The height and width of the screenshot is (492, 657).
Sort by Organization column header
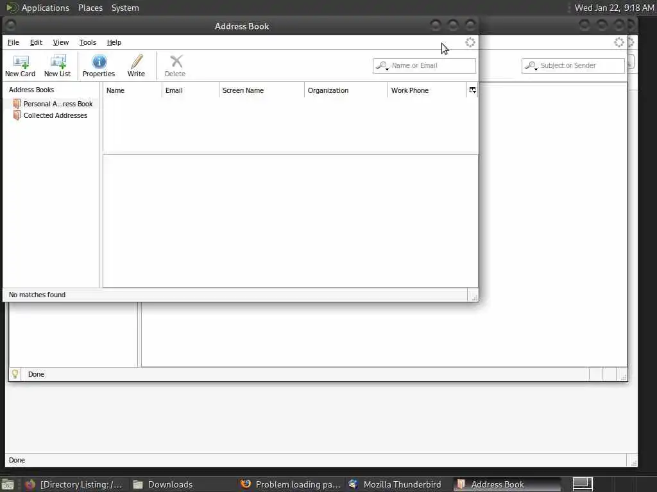tap(346, 90)
